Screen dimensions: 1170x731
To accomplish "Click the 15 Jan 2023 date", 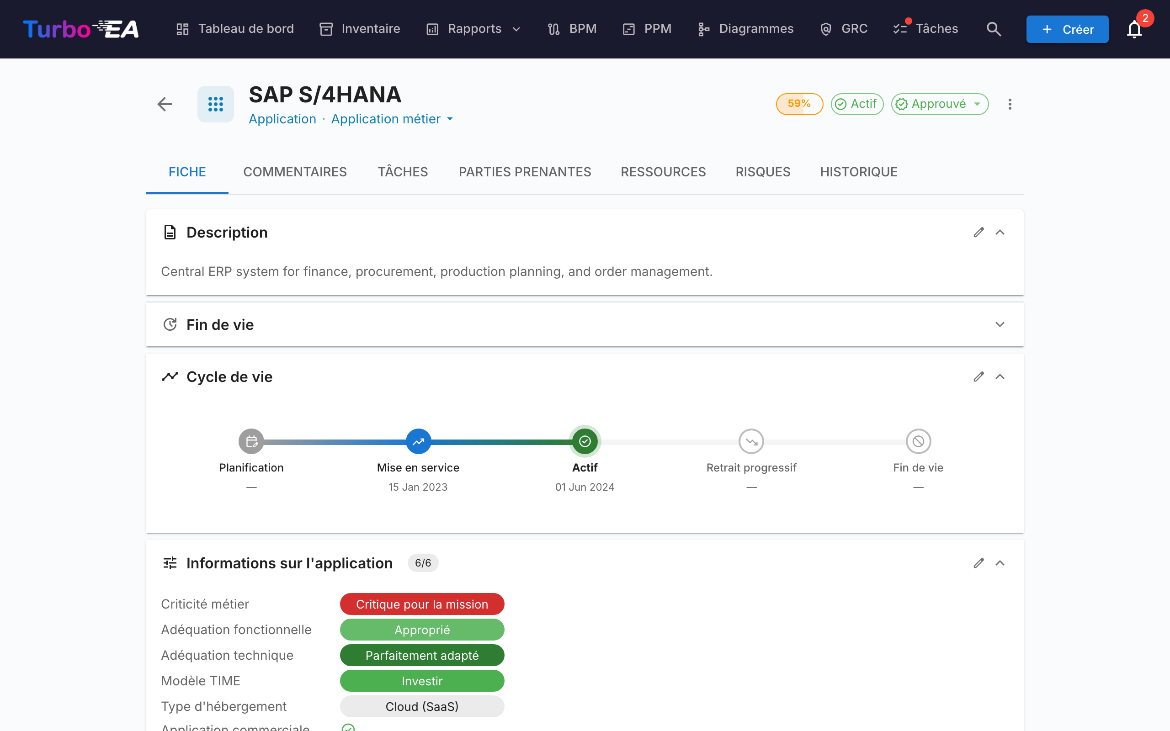I will click(x=418, y=487).
